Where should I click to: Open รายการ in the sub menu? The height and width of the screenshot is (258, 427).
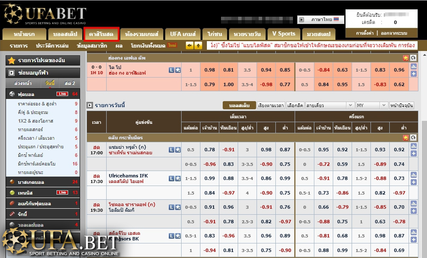(x=18, y=46)
